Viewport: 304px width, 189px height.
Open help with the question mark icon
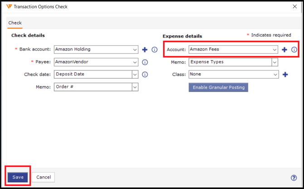coord(294,178)
